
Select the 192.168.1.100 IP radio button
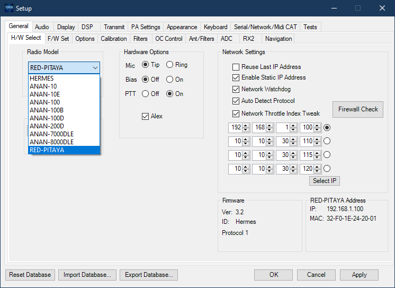pyautogui.click(x=327, y=127)
